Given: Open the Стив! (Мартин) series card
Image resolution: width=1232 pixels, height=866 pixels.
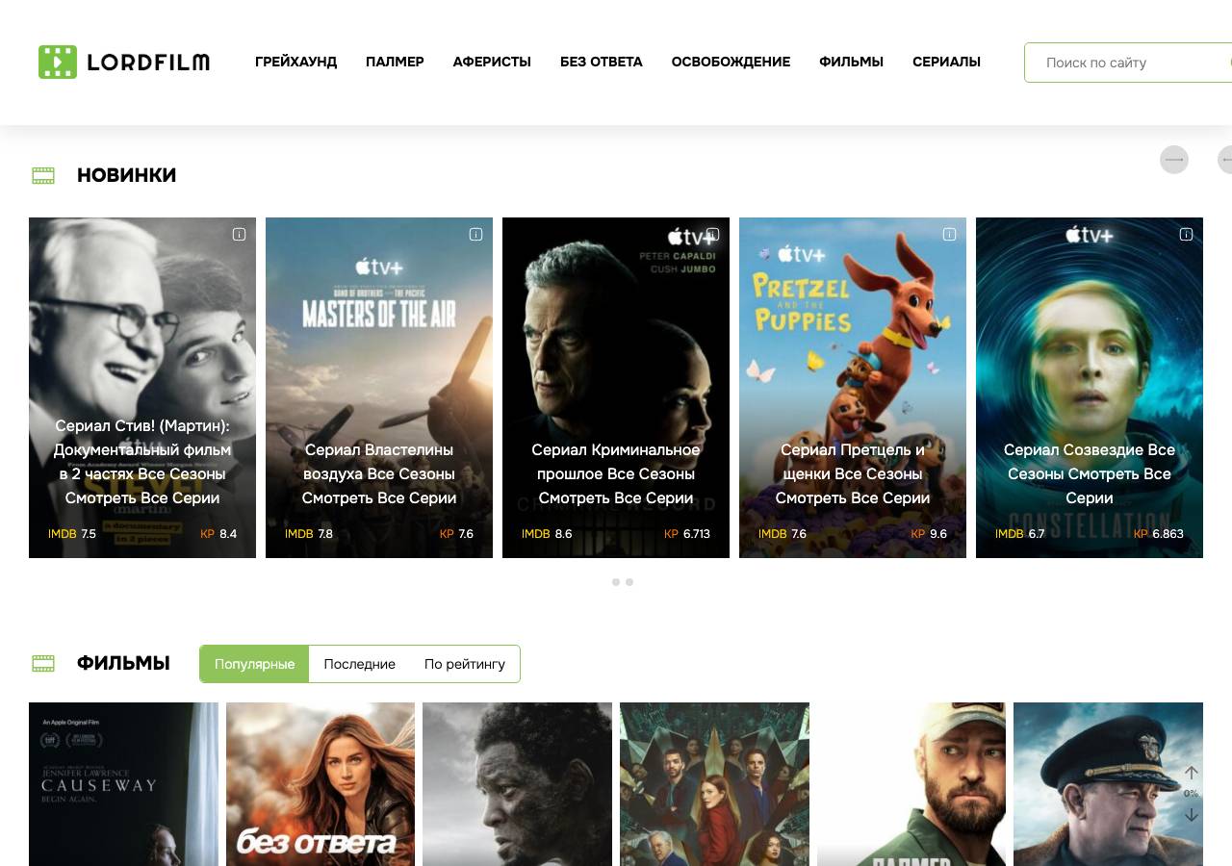Looking at the screenshot, I should click(142, 388).
